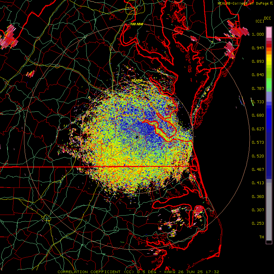Click the 0.360 scale value
Image resolution: width=274 pixels, height=274 pixels.
pos(258,197)
